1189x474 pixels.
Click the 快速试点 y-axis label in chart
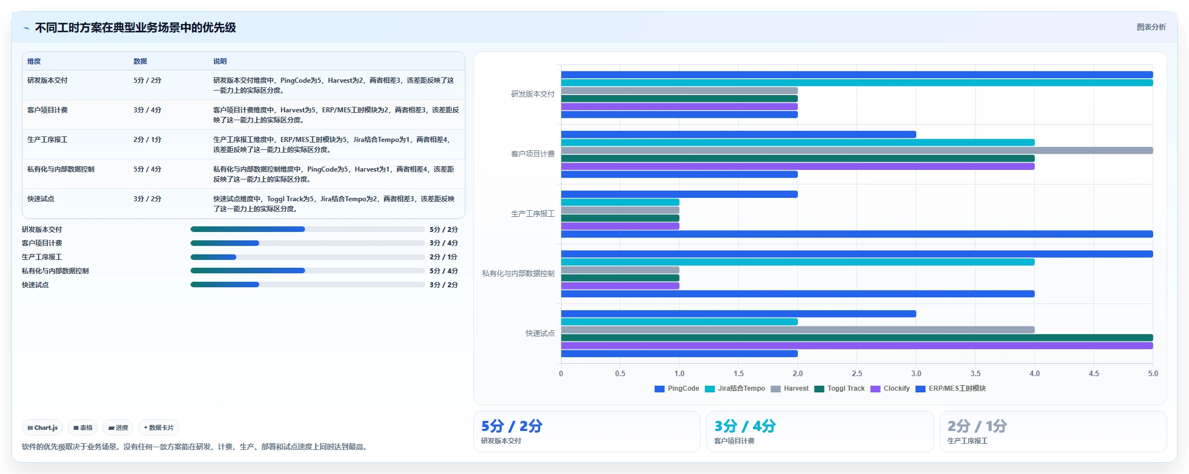(x=540, y=334)
